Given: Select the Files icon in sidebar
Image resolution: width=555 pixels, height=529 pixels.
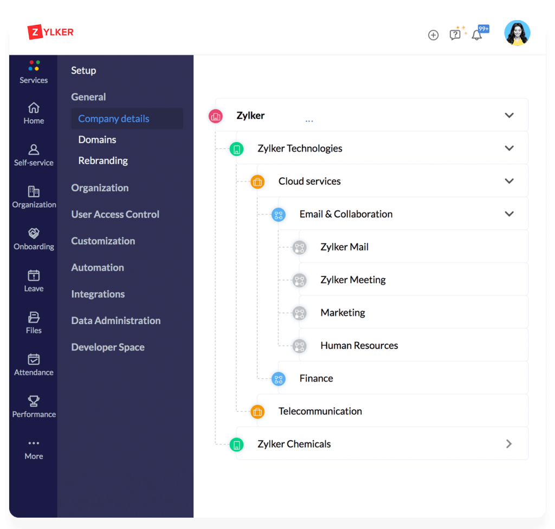Looking at the screenshot, I should click(x=33, y=321).
